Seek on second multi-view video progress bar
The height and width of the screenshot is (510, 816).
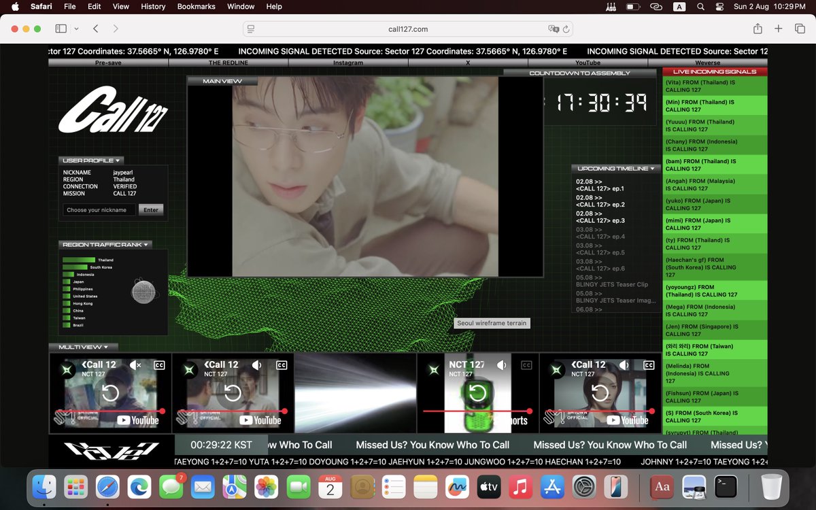[232, 411]
